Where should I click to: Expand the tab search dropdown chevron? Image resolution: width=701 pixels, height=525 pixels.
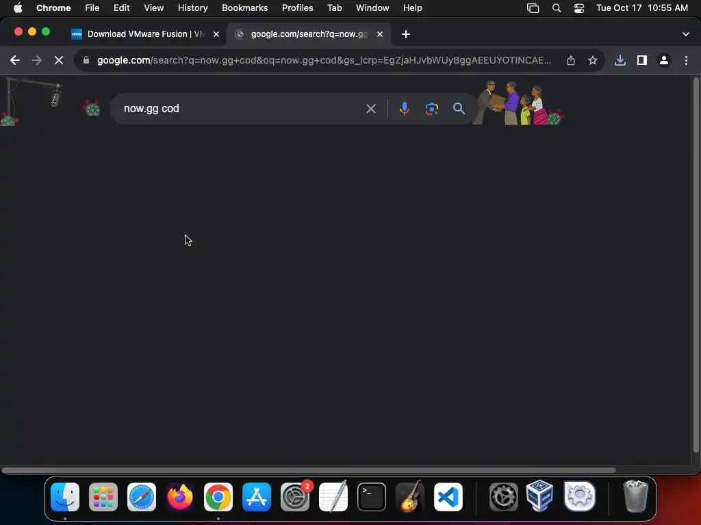click(x=685, y=34)
